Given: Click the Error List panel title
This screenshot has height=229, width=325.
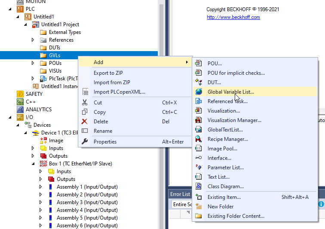Looking at the screenshot, I should point(180,194).
